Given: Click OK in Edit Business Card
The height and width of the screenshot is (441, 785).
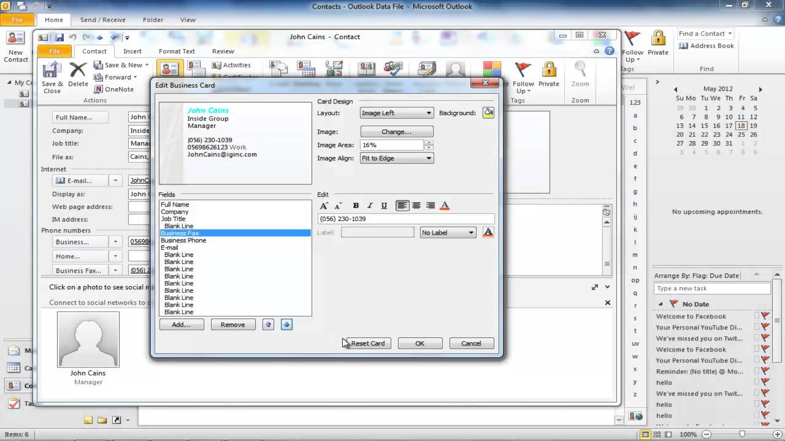Looking at the screenshot, I should tap(420, 343).
